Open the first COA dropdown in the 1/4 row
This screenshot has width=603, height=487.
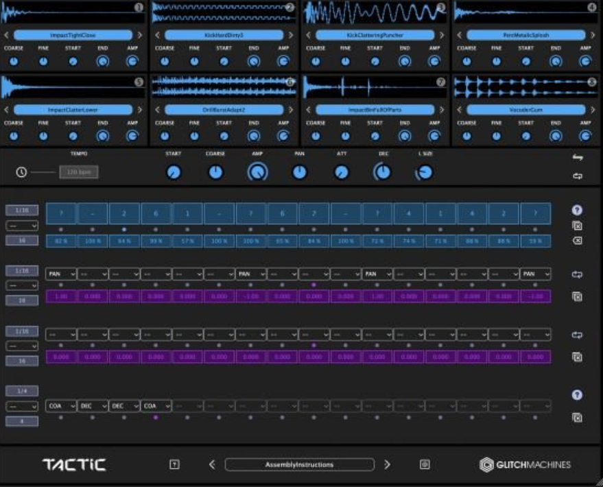point(61,406)
